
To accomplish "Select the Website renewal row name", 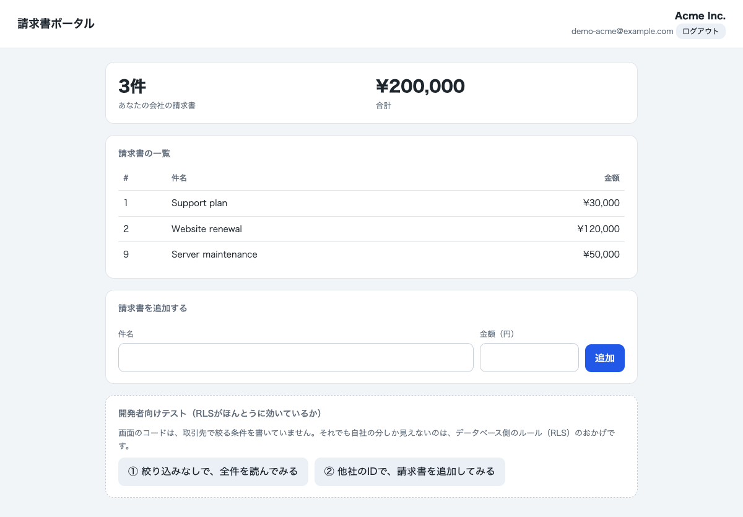I will point(207,229).
